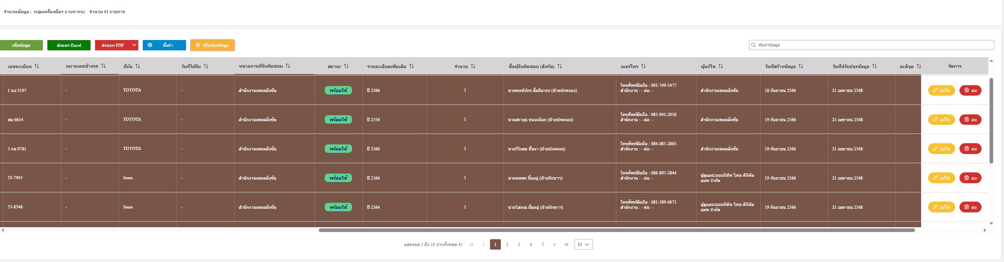Click the table scroll-down arrow
The image size is (1004, 262).
coord(991,223)
